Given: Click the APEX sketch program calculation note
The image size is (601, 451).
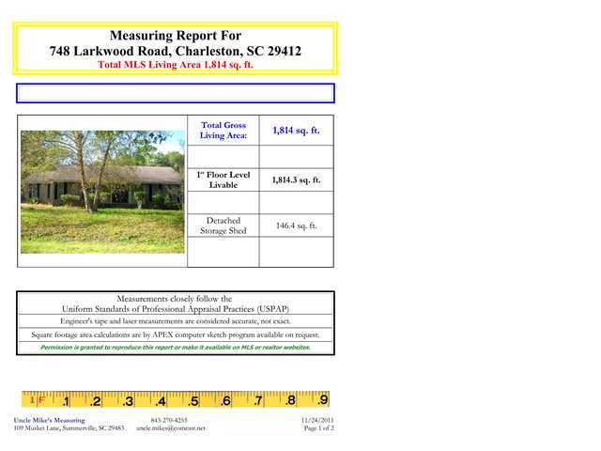Looking at the screenshot, I should 176,334.
